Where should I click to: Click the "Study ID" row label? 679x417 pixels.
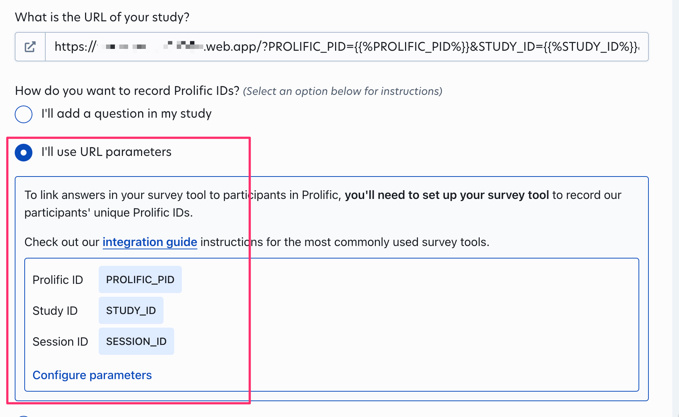tap(55, 311)
